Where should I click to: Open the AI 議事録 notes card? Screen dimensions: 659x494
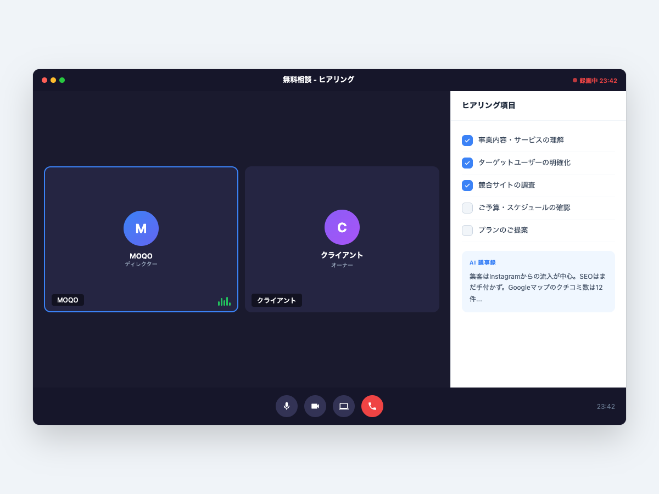click(x=538, y=282)
